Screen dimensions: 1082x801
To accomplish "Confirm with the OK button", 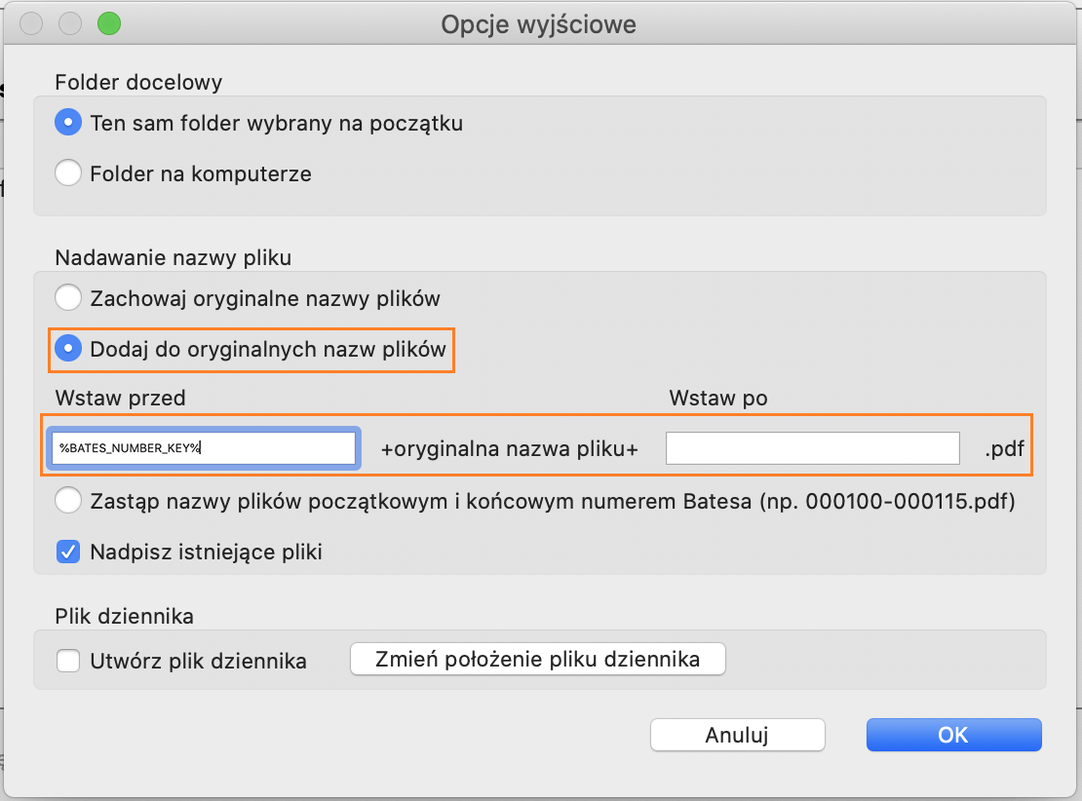I will (953, 735).
